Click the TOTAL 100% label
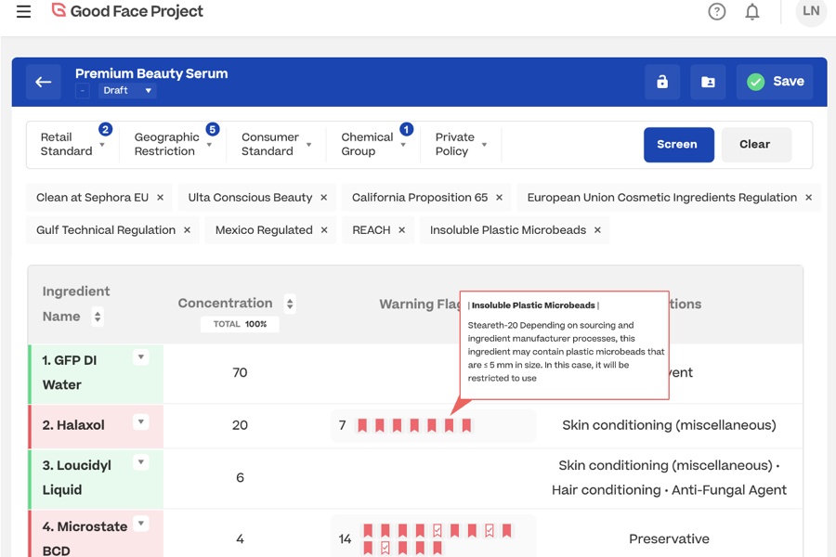836x557 pixels. coord(240,324)
